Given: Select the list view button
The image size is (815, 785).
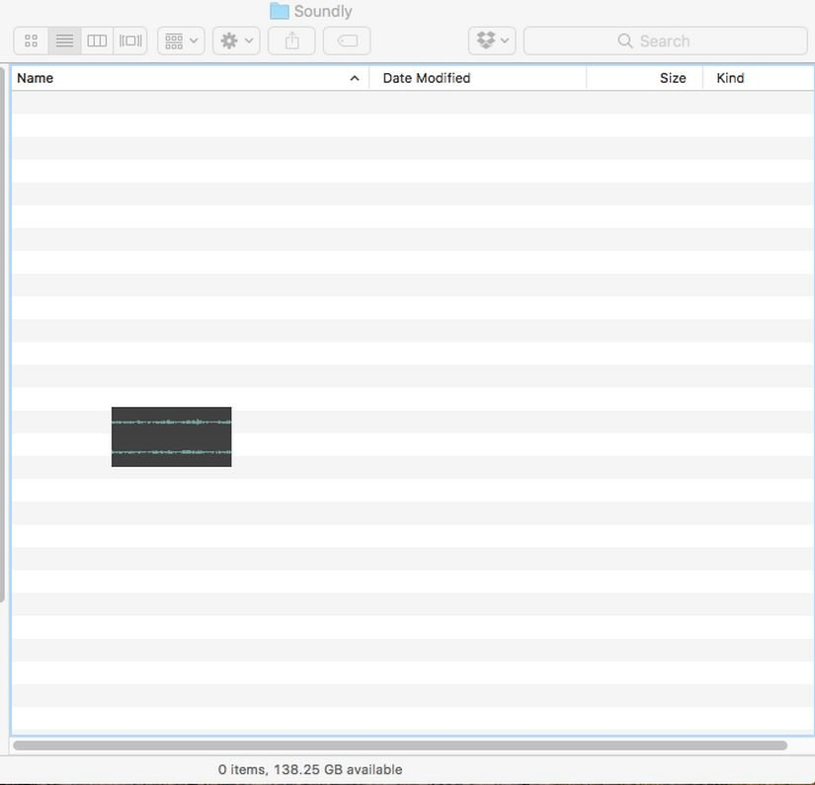Looking at the screenshot, I should 64,40.
